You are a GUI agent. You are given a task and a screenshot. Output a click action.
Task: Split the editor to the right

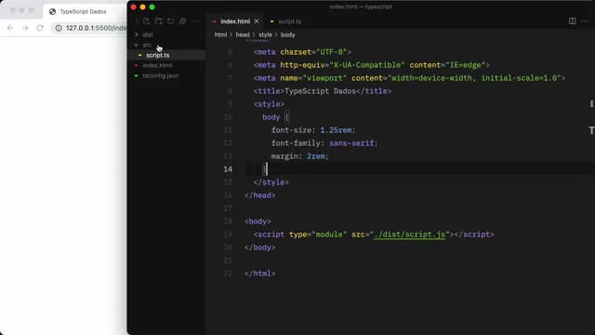tap(573, 21)
